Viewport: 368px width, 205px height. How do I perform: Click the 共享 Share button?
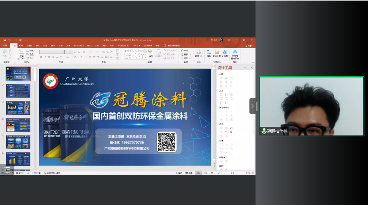248,46
